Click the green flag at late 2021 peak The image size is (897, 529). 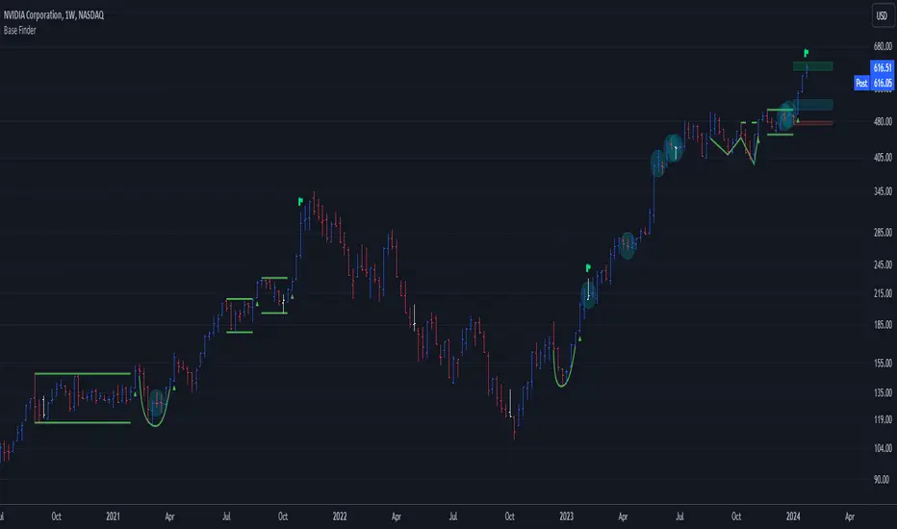click(x=300, y=201)
